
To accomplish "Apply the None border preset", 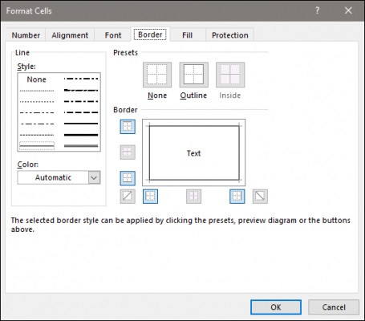I will click(157, 75).
